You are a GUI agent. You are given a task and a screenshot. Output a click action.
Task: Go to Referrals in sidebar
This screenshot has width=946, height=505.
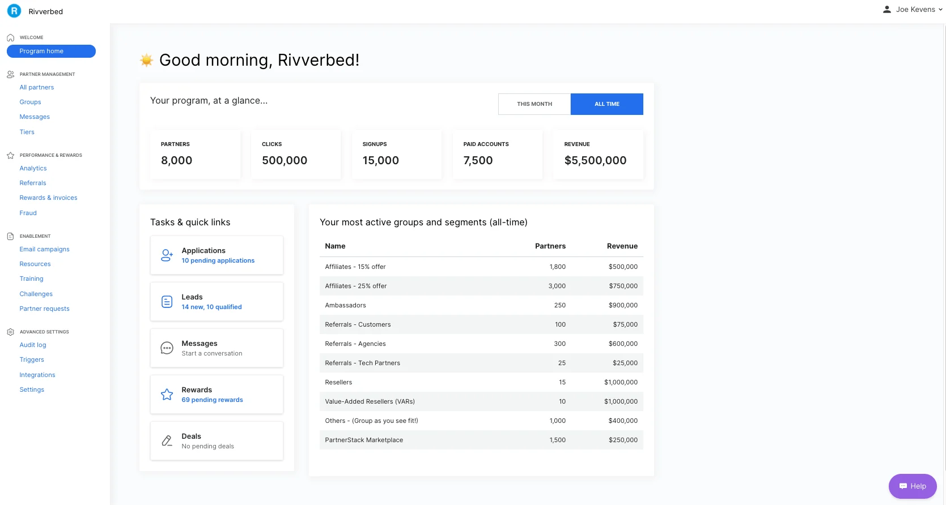[x=33, y=183]
